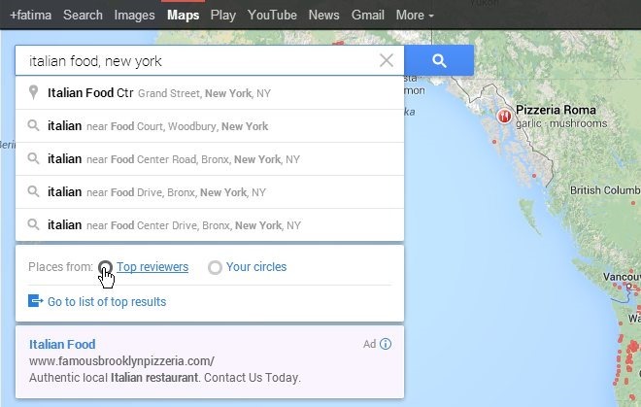Switch to Images in the top bar
This screenshot has height=407, width=641.
point(134,16)
